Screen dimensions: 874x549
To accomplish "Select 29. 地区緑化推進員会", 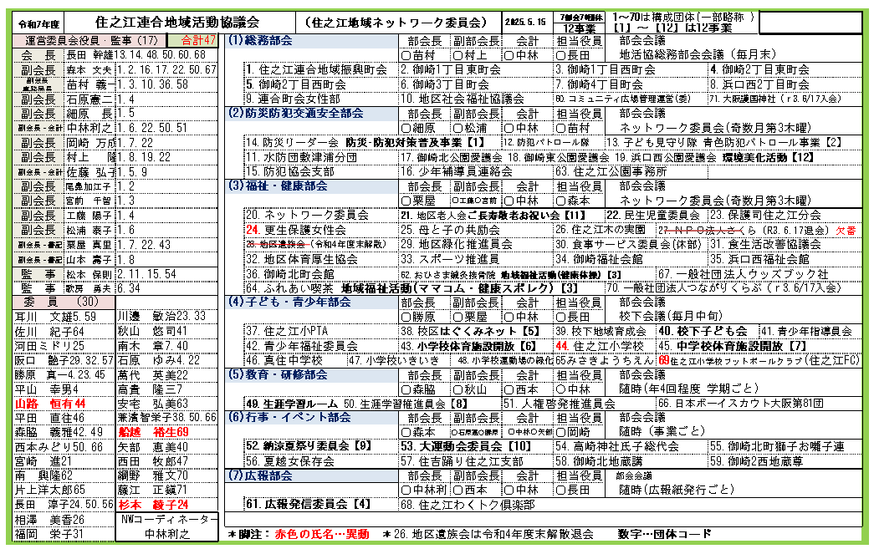I will click(456, 244).
